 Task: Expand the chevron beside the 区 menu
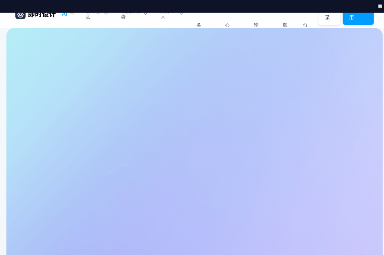click(106, 14)
